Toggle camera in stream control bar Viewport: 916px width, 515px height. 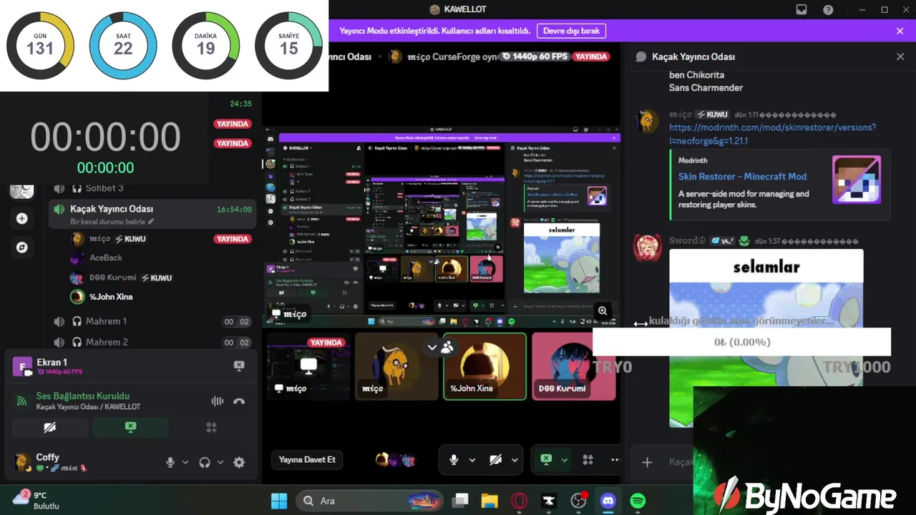[495, 460]
